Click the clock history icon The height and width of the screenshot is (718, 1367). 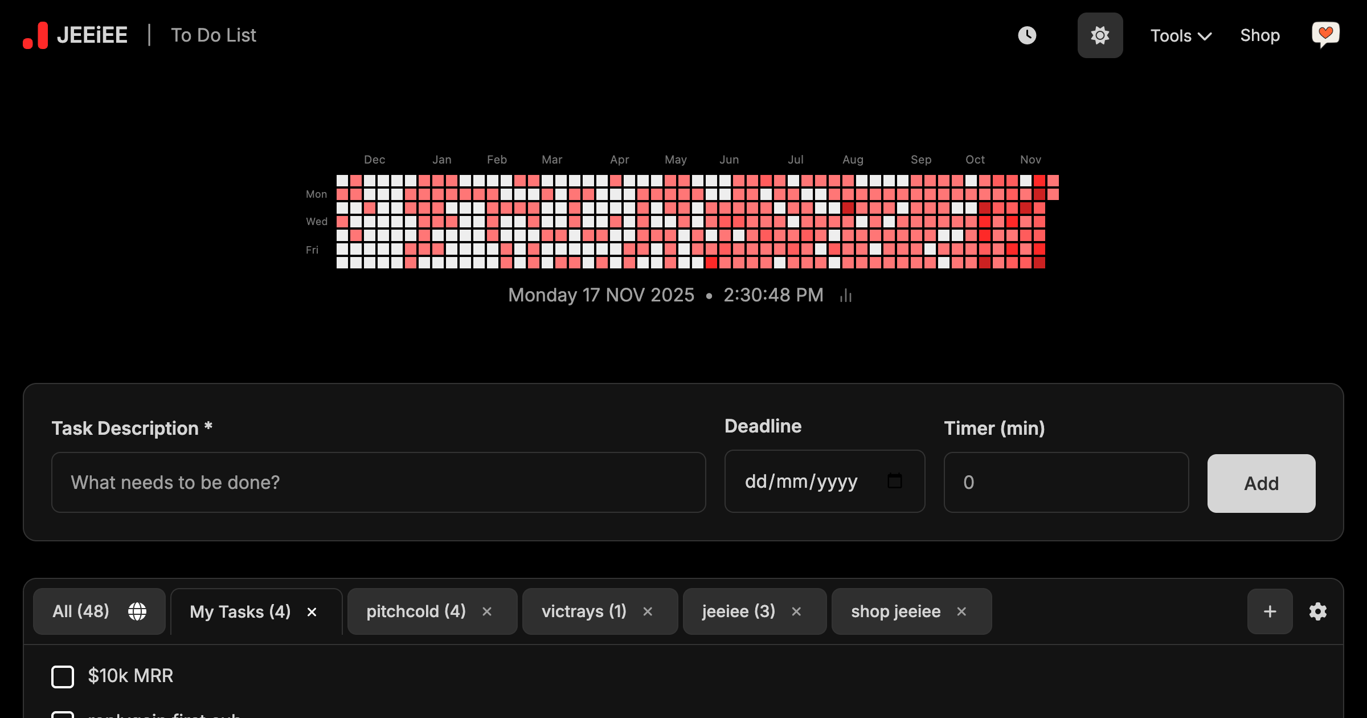[x=1027, y=35]
